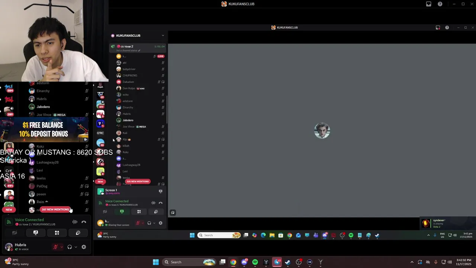Select CHUPAENG in streamed member list
476x268 pixels.
point(130,76)
